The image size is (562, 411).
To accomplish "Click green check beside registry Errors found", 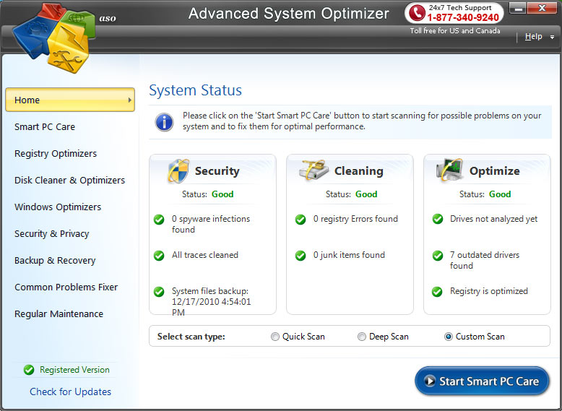I will pos(301,220).
